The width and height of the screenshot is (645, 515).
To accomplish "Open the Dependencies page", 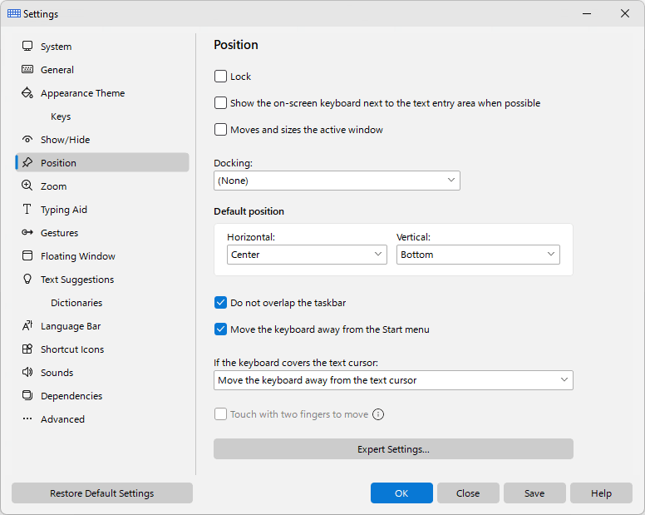I will pyautogui.click(x=102, y=396).
